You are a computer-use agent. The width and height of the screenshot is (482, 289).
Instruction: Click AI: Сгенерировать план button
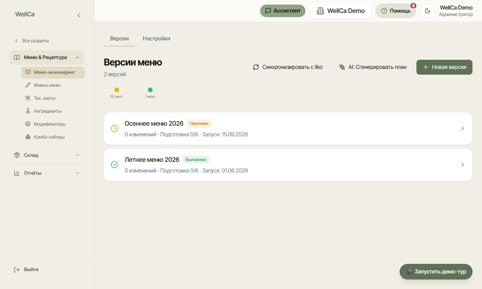pos(373,67)
